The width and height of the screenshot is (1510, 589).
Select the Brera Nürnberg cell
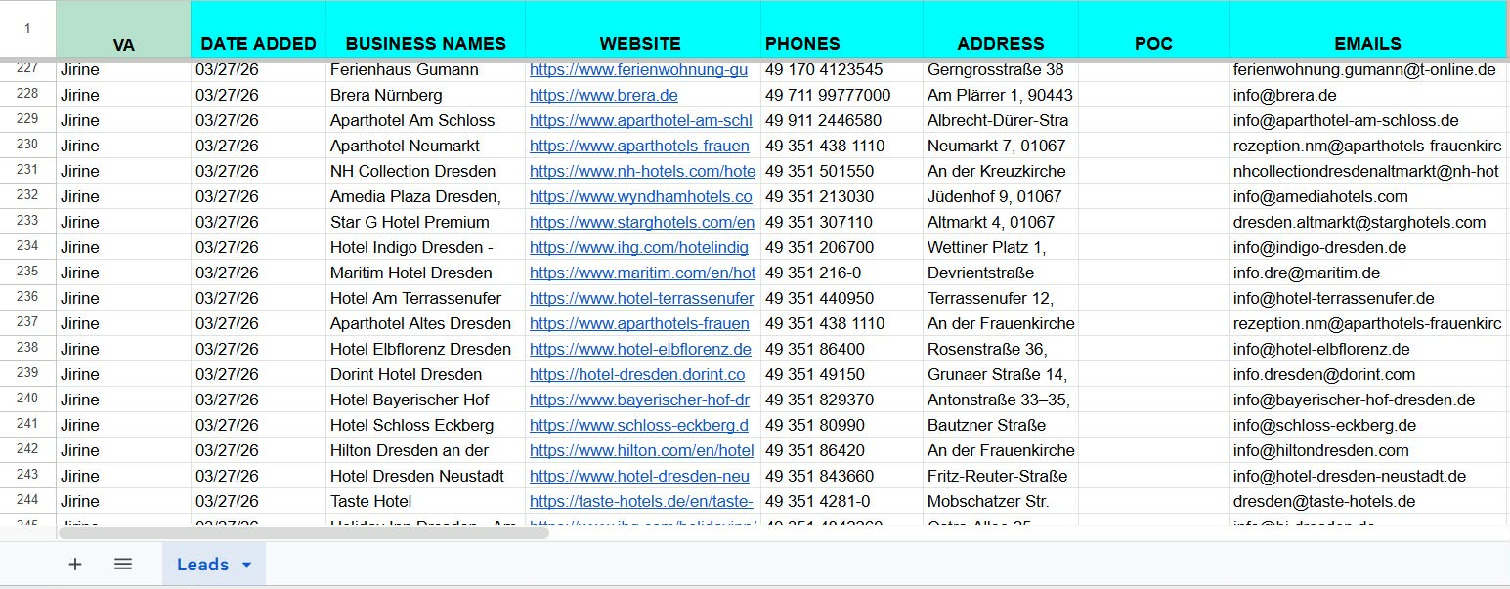point(425,95)
